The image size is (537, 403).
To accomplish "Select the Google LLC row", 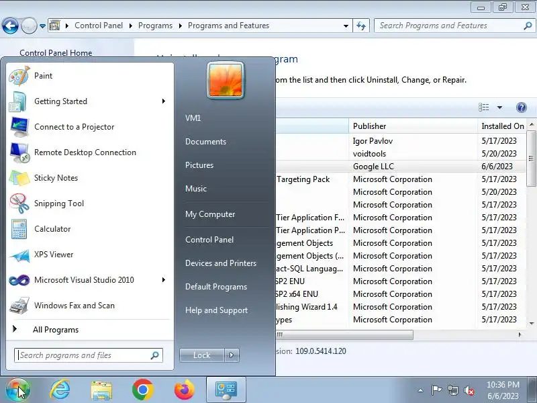I will [399, 167].
